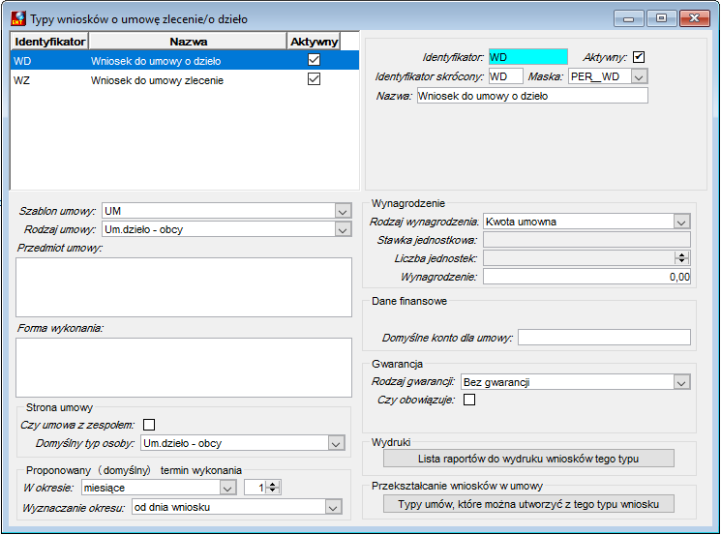Open the Wyznaczanie okresu dropdown

(x=333, y=507)
